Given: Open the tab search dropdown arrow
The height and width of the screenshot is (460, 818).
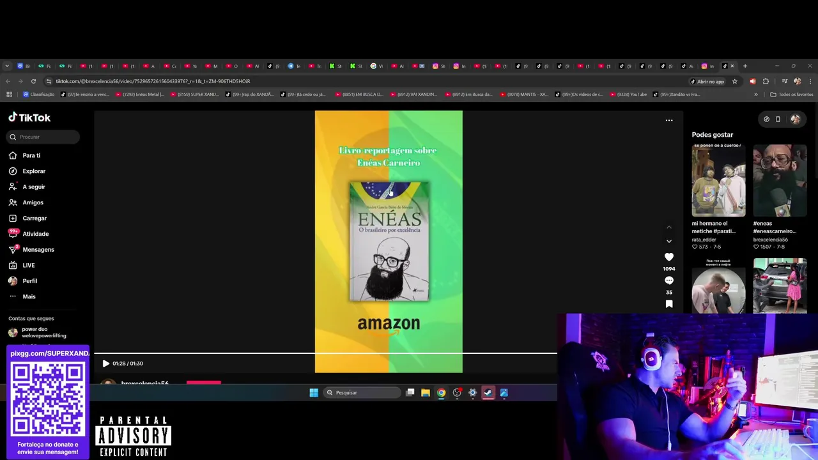Looking at the screenshot, I should [7, 66].
